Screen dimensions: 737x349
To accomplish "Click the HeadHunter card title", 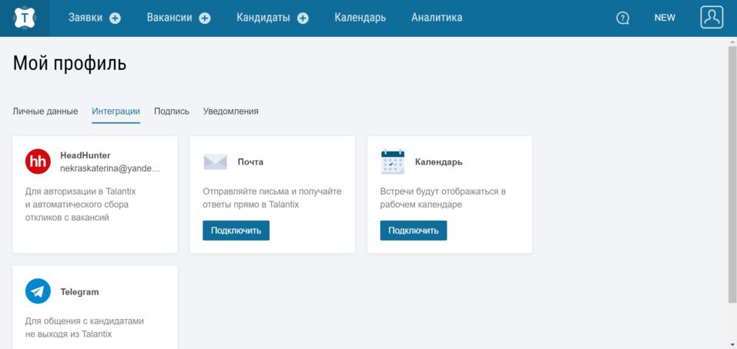I will [85, 155].
